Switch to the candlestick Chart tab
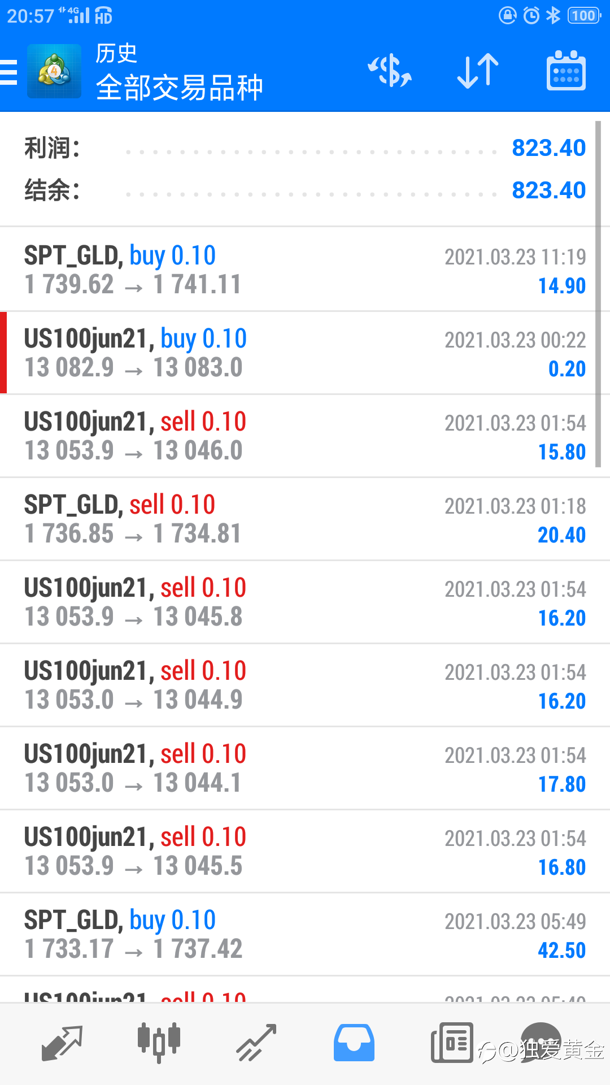Screen dimensions: 610x1085 coord(159,1043)
